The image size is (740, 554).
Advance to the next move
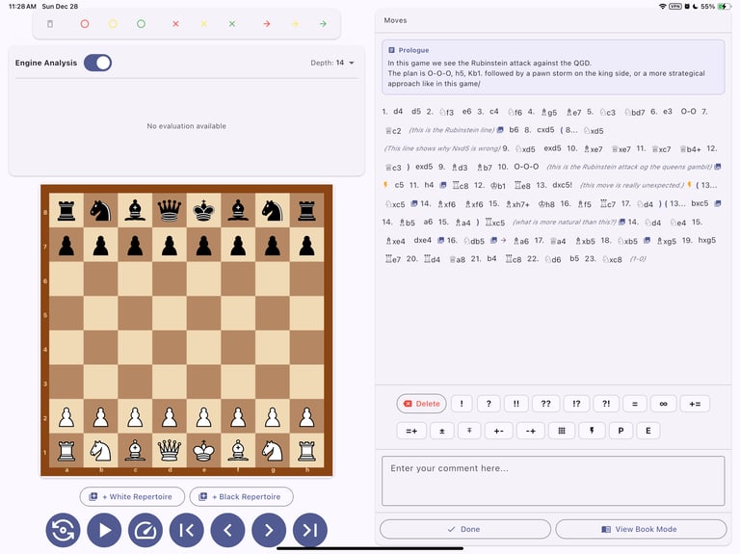pos(269,530)
